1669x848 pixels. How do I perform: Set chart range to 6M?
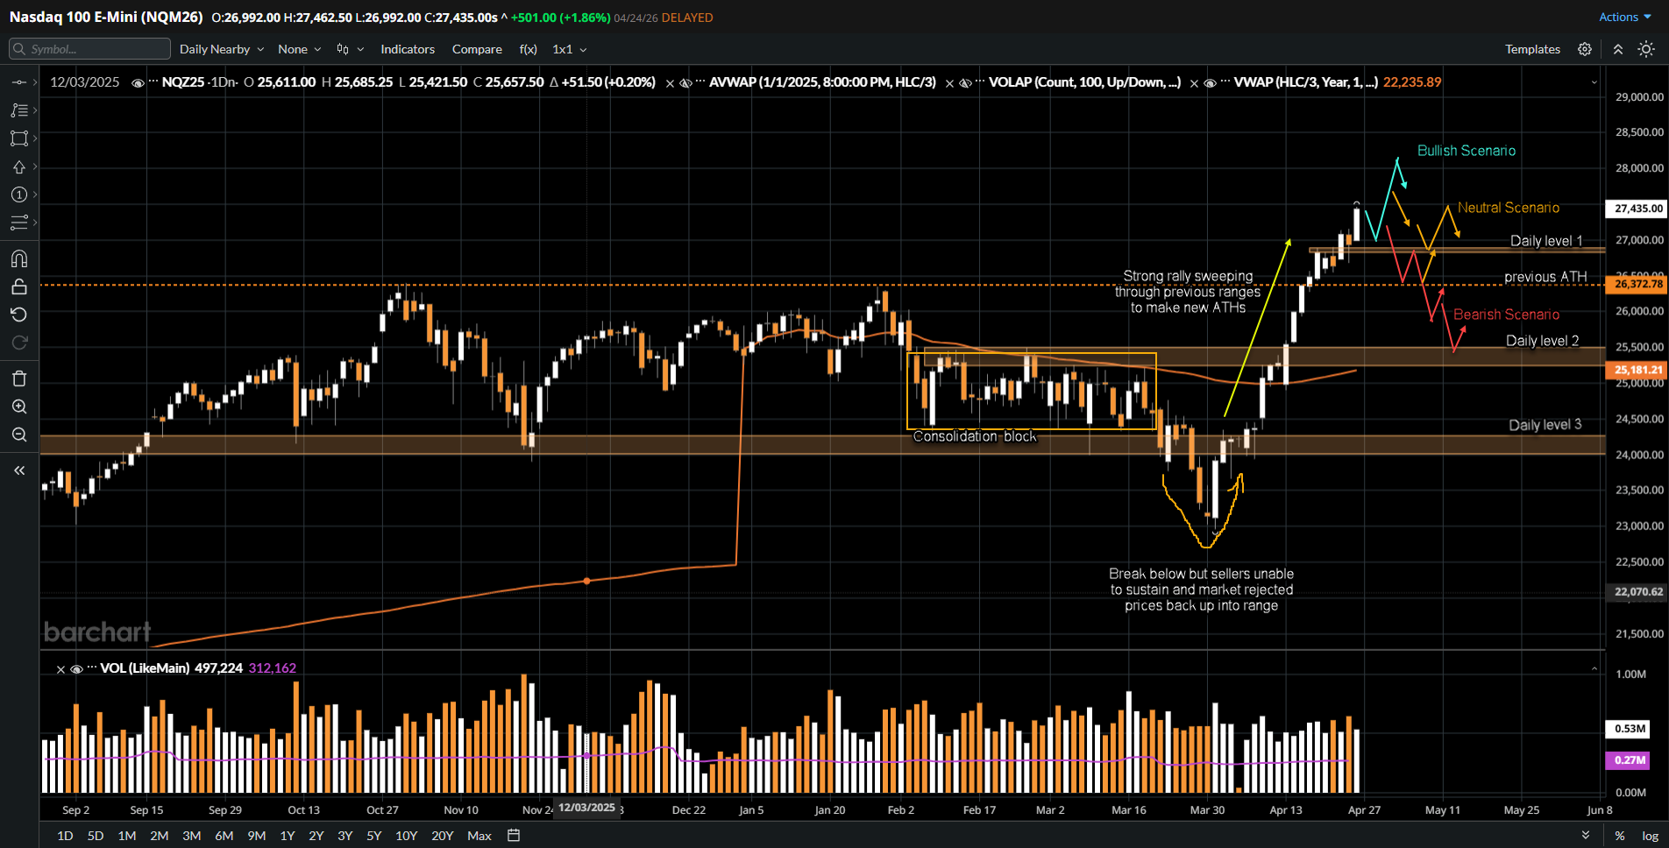coord(224,836)
